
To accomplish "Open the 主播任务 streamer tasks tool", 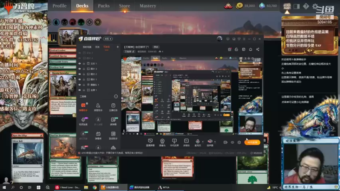I will tap(113, 107).
